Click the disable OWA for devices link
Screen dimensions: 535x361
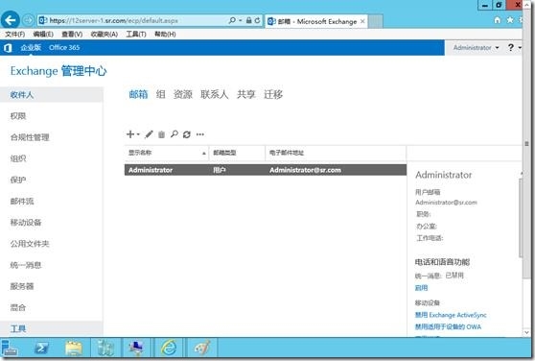pos(448,326)
